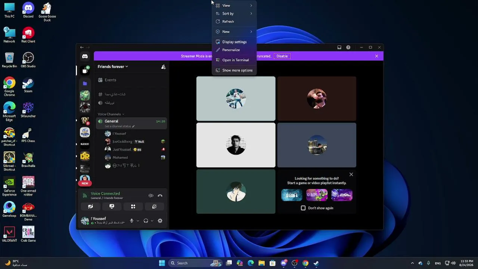Click Set a channel status link
The image size is (478, 269).
click(x=118, y=126)
